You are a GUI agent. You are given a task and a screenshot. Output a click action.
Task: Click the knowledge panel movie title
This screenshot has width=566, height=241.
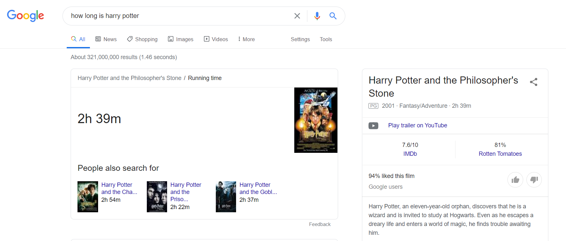coord(443,87)
